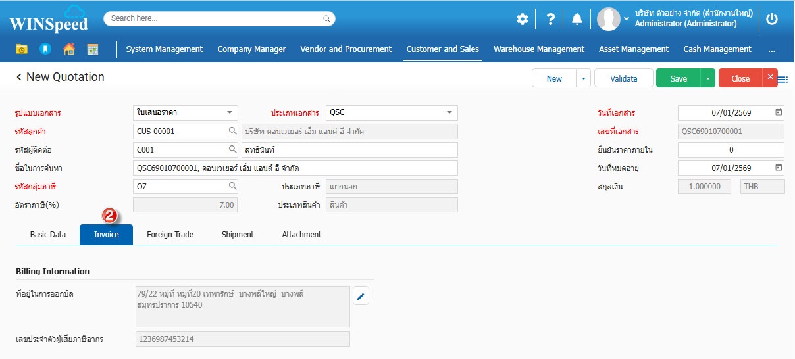The width and height of the screenshot is (795, 359).
Task: Click the Validate button
Action: 623,78
